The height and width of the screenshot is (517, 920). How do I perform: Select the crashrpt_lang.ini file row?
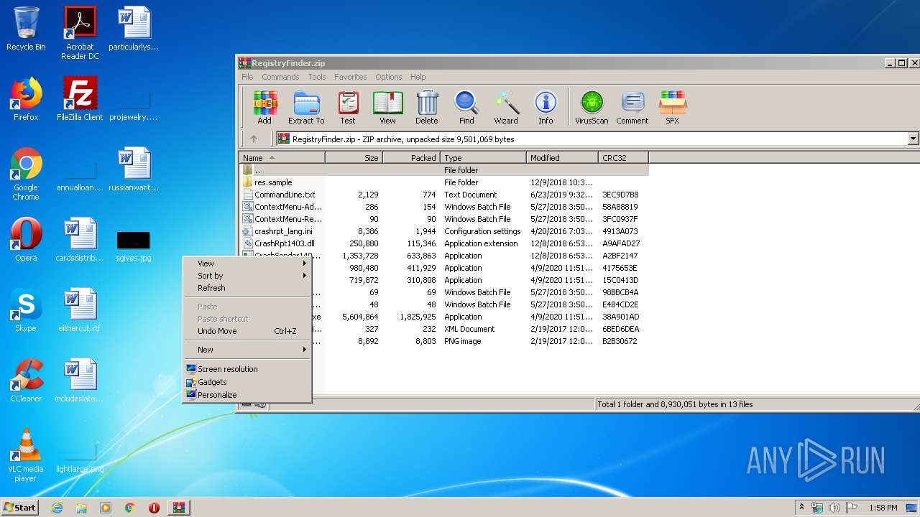coord(444,231)
